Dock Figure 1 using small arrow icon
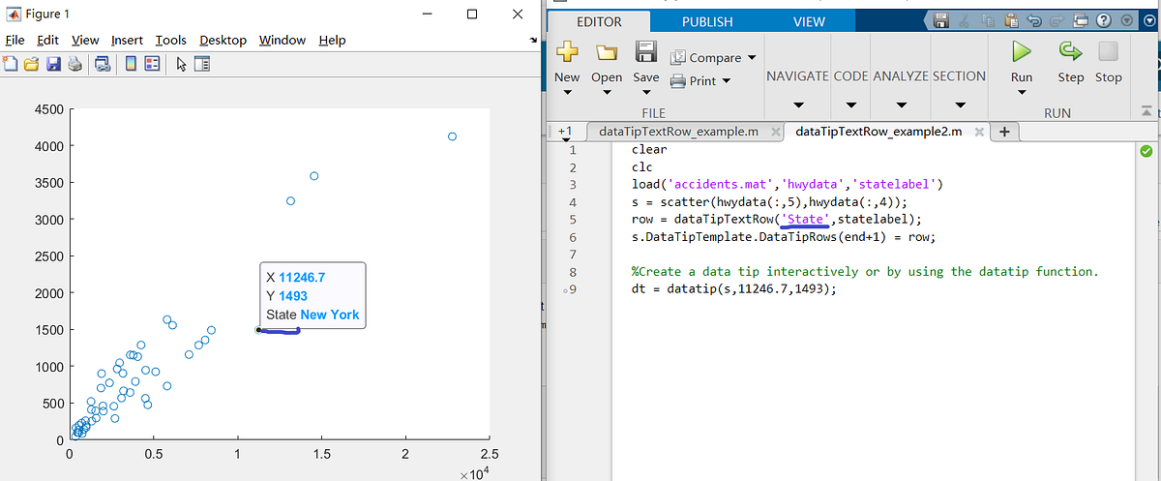Screen dimensions: 1161x481 534,41
